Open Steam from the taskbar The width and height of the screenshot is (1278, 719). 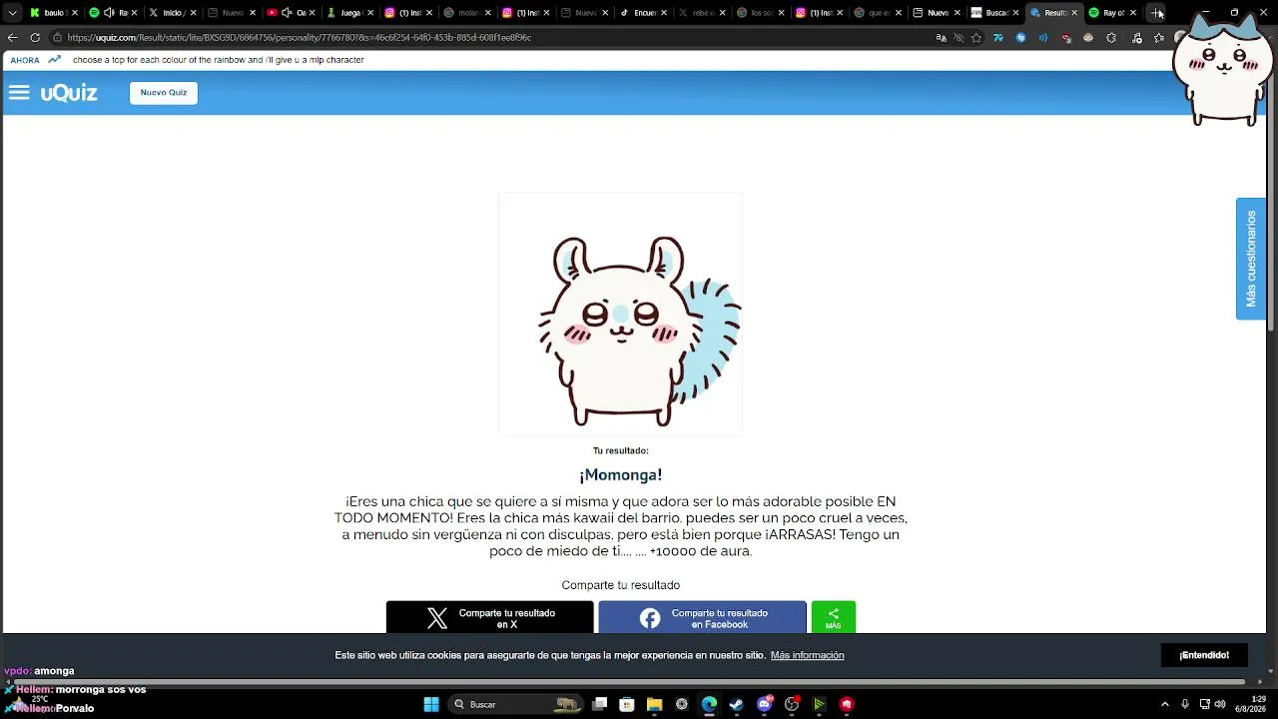[x=737, y=704]
